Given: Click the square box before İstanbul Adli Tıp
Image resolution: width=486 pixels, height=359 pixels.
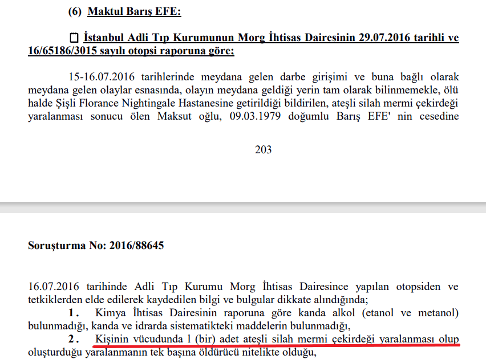Looking at the screenshot, I should (x=74, y=39).
